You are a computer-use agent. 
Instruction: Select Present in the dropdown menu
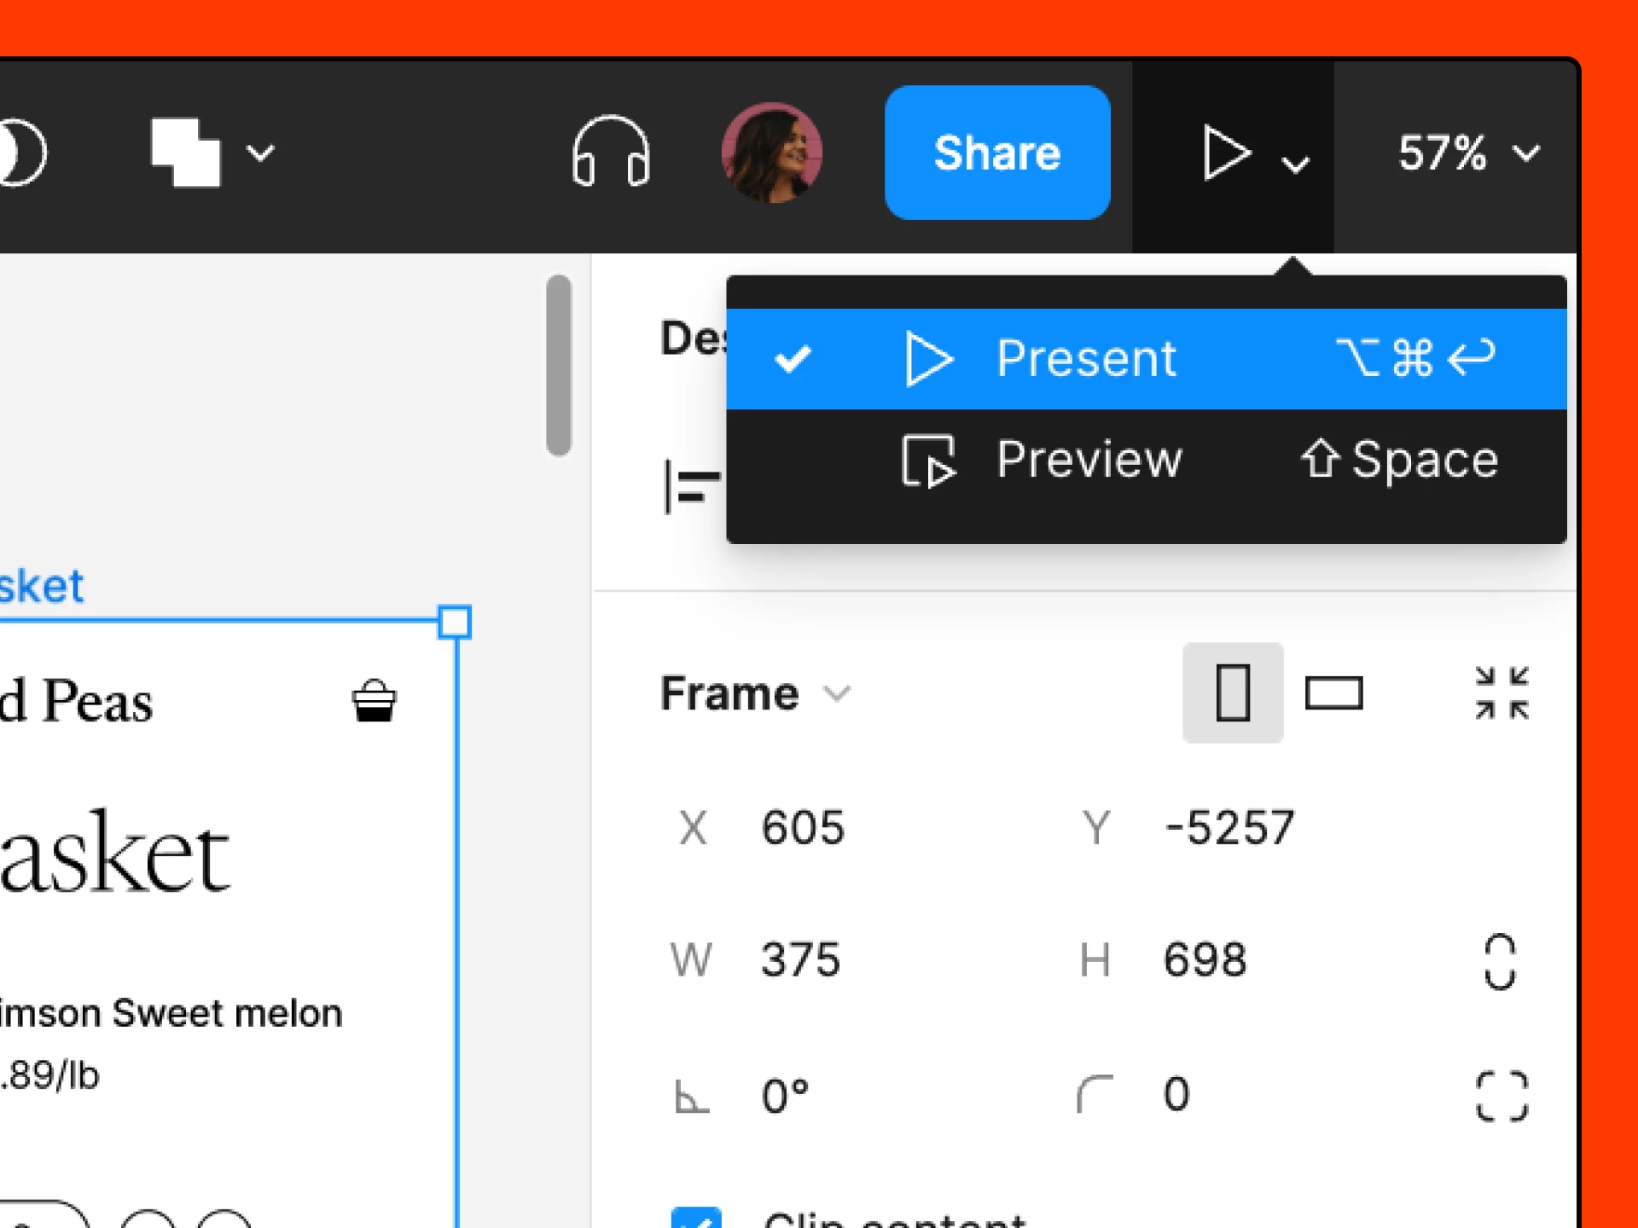1146,358
